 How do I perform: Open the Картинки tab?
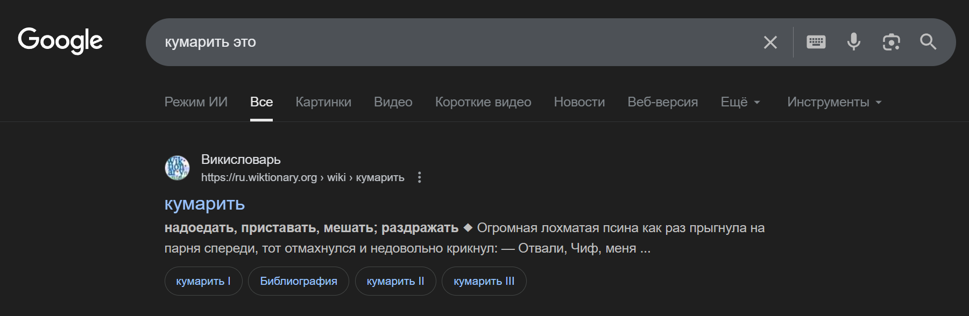323,102
